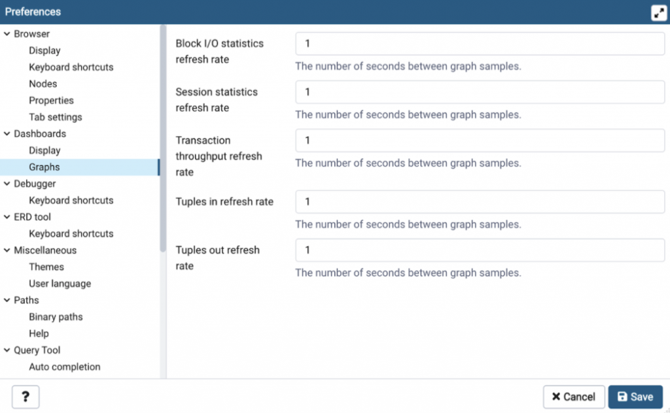The width and height of the screenshot is (670, 413).
Task: Open the Themes preferences page
Action: (x=46, y=267)
